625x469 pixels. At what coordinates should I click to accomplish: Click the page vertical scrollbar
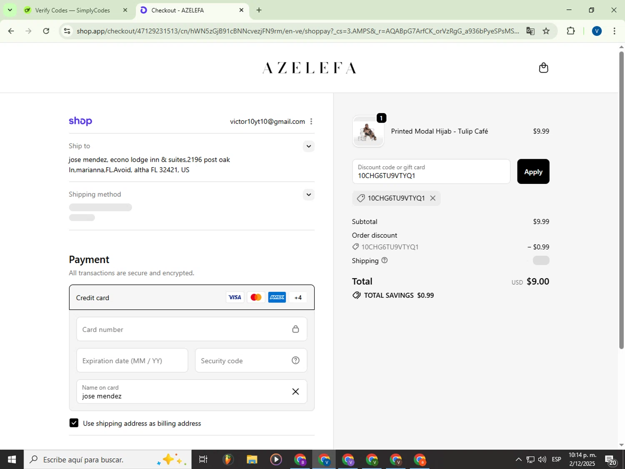(621, 200)
